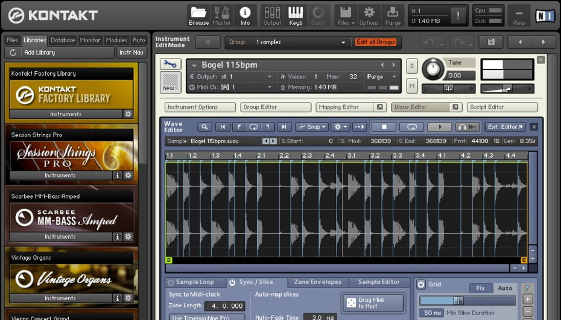Open the Snap dropdown menu

point(312,127)
